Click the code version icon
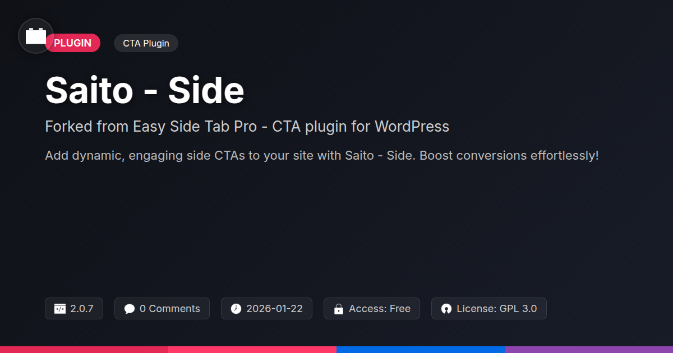 point(60,309)
